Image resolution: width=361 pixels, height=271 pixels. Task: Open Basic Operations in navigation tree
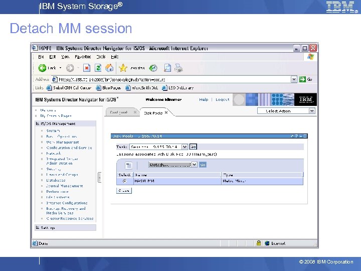pyautogui.click(x=62, y=137)
